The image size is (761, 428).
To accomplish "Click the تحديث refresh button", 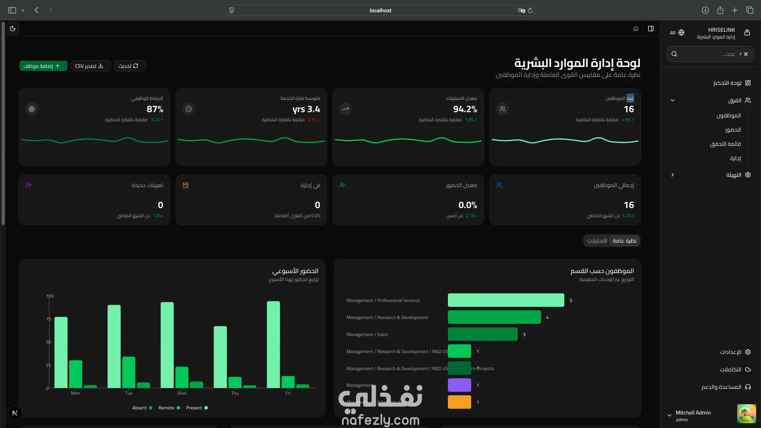I will (130, 66).
